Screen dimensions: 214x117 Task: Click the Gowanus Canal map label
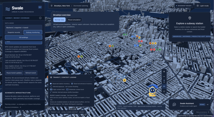pos(88,71)
